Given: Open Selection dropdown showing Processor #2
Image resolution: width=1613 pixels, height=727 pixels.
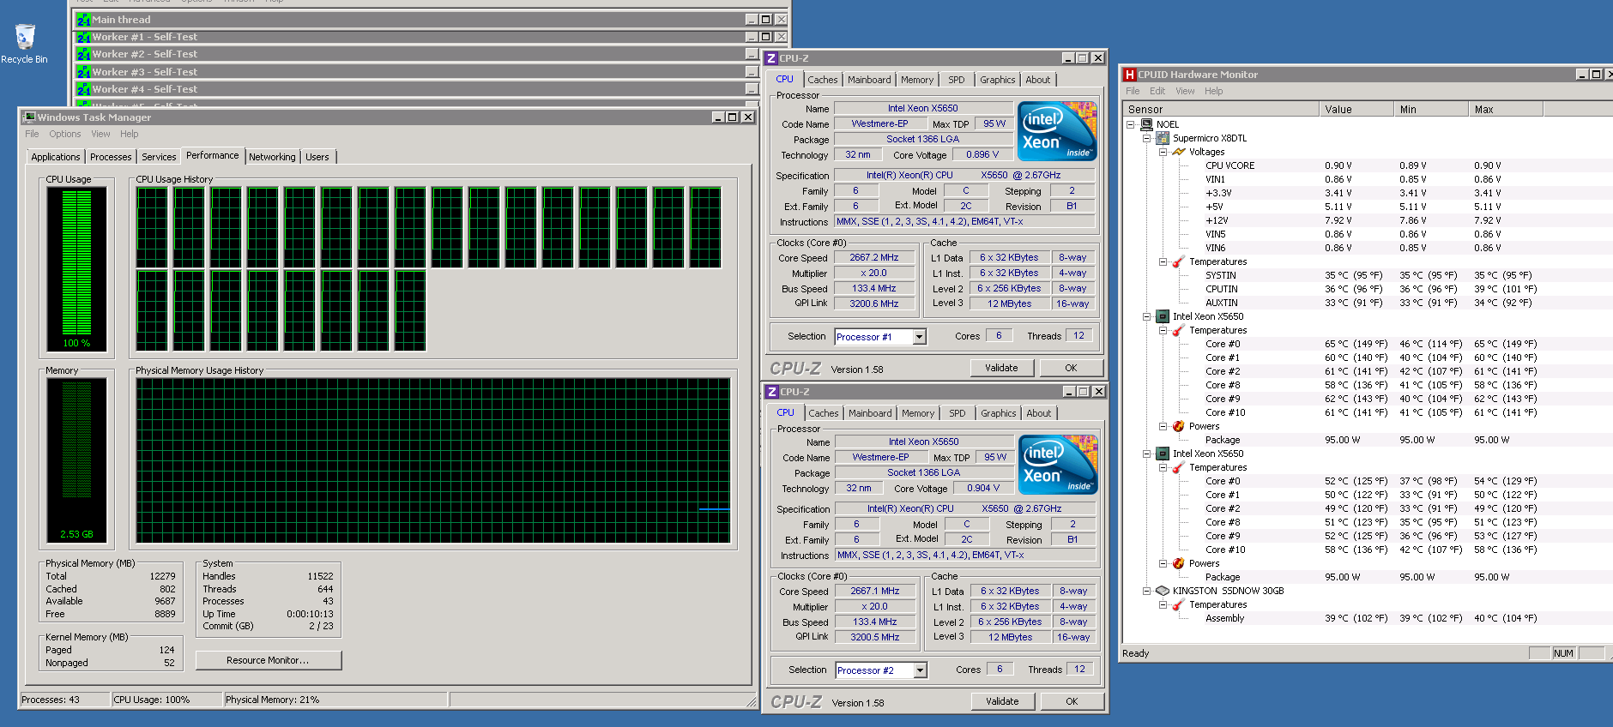Looking at the screenshot, I should (920, 670).
